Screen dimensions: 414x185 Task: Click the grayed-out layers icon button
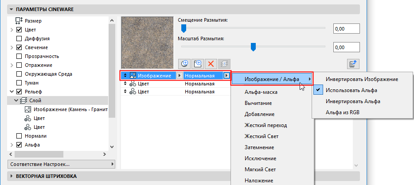pyautogui.click(x=224, y=64)
